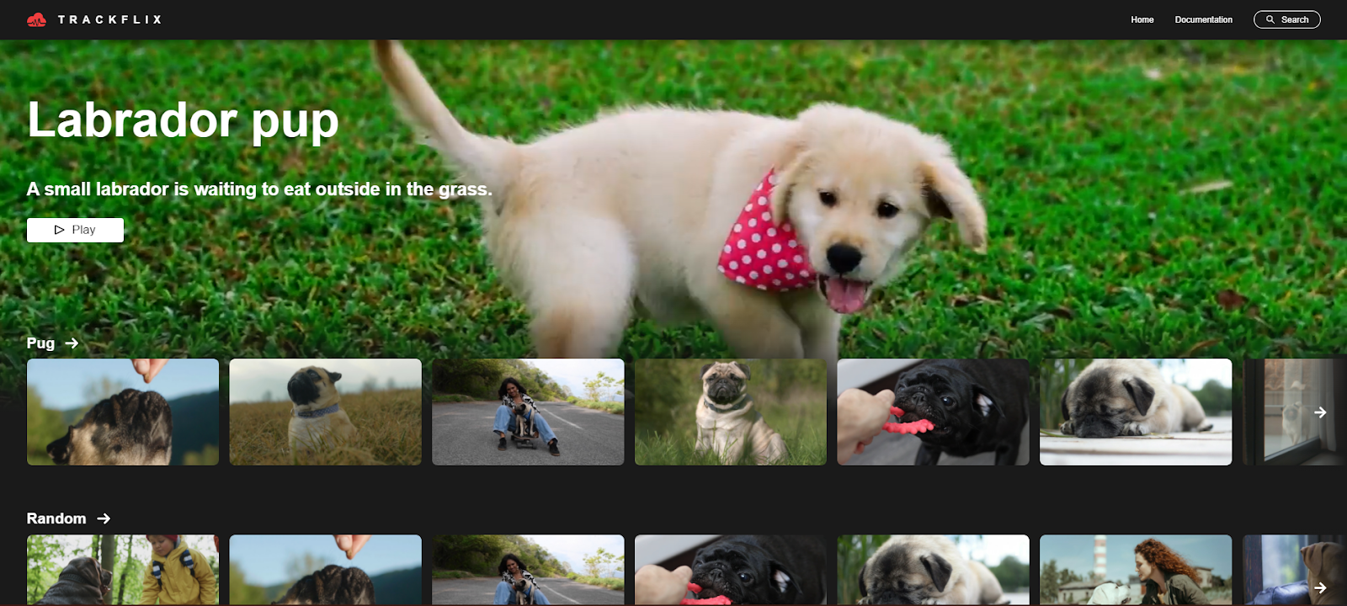1347x606 pixels.
Task: Open Random row thumbnail of sleepy pug close-up
Action: [x=933, y=570]
